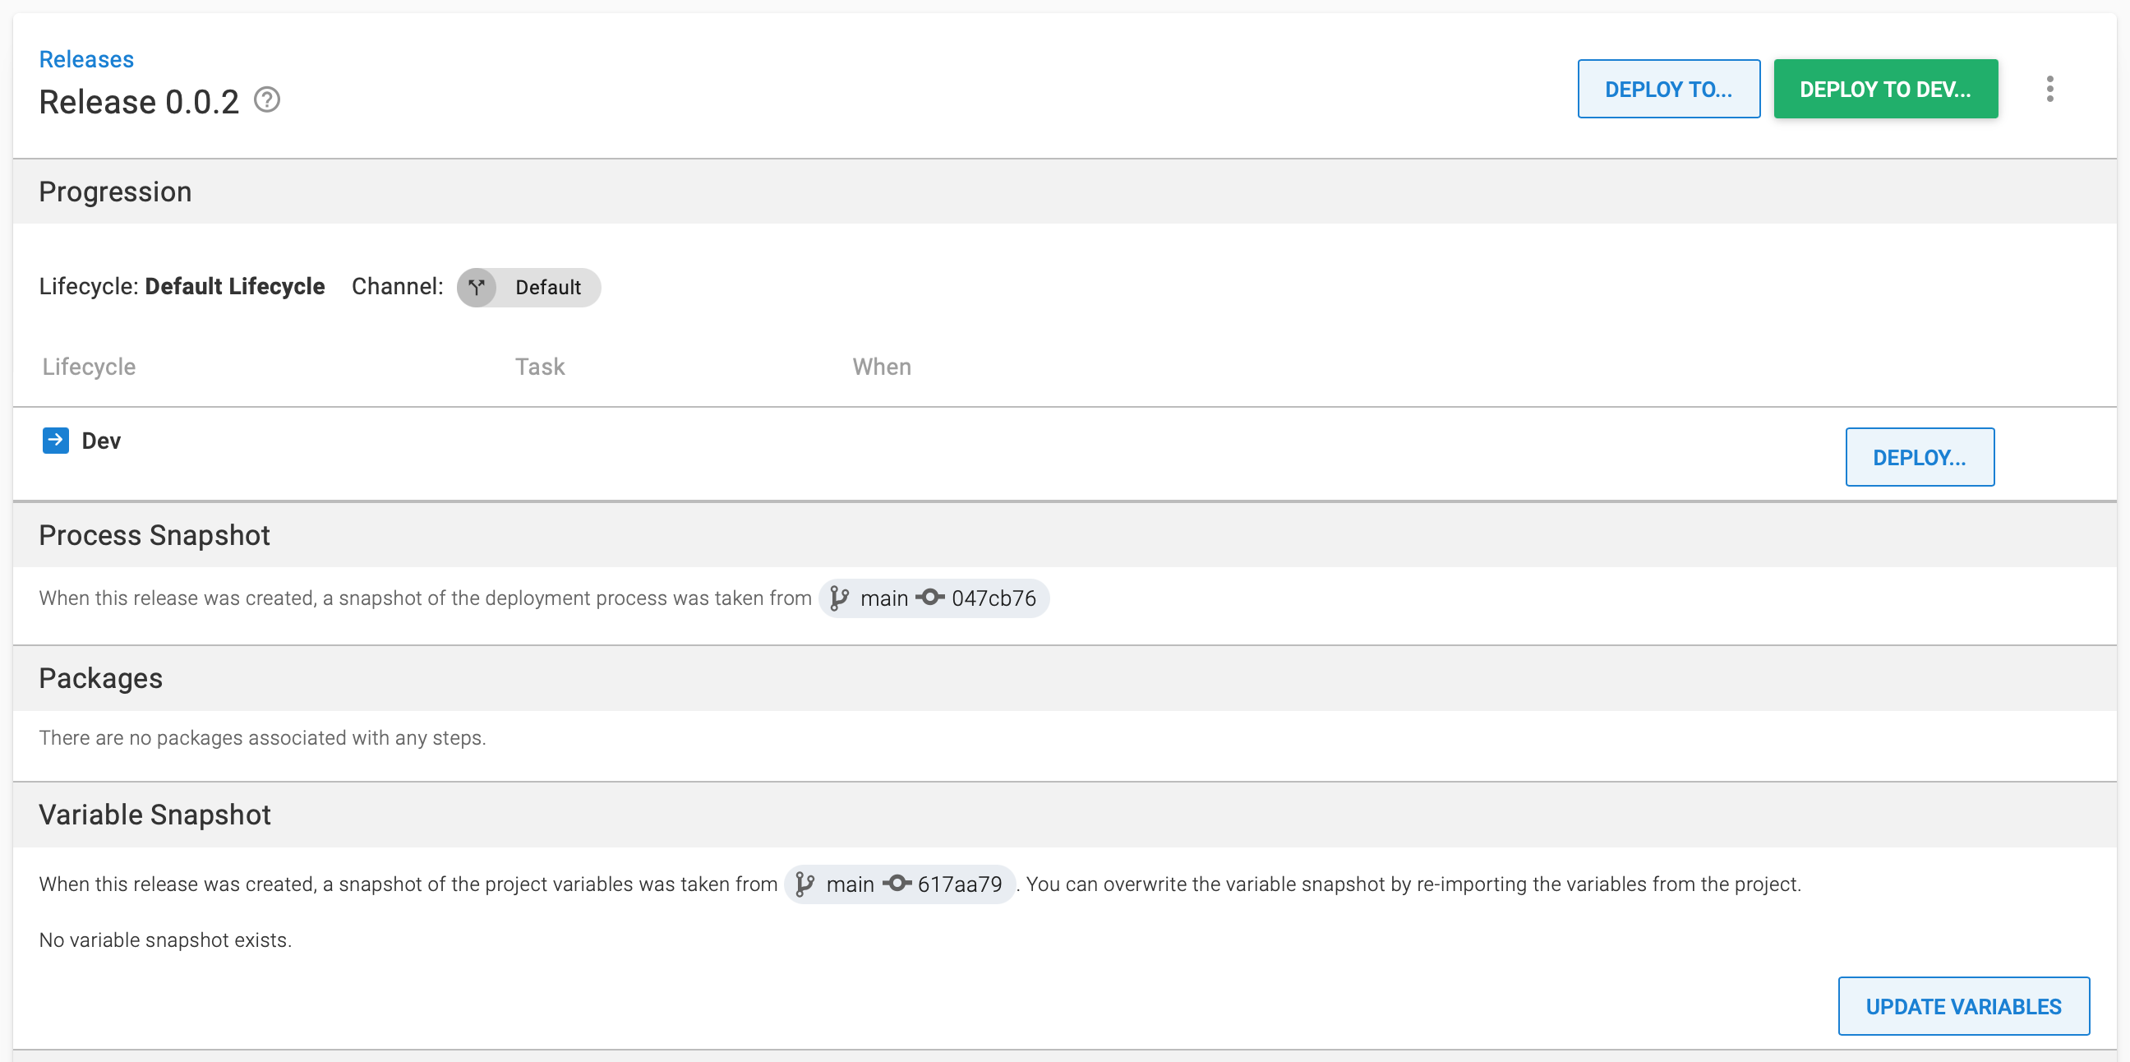Click the branch icon in the Default channel chip
This screenshot has width=2130, height=1062.
pyautogui.click(x=477, y=287)
